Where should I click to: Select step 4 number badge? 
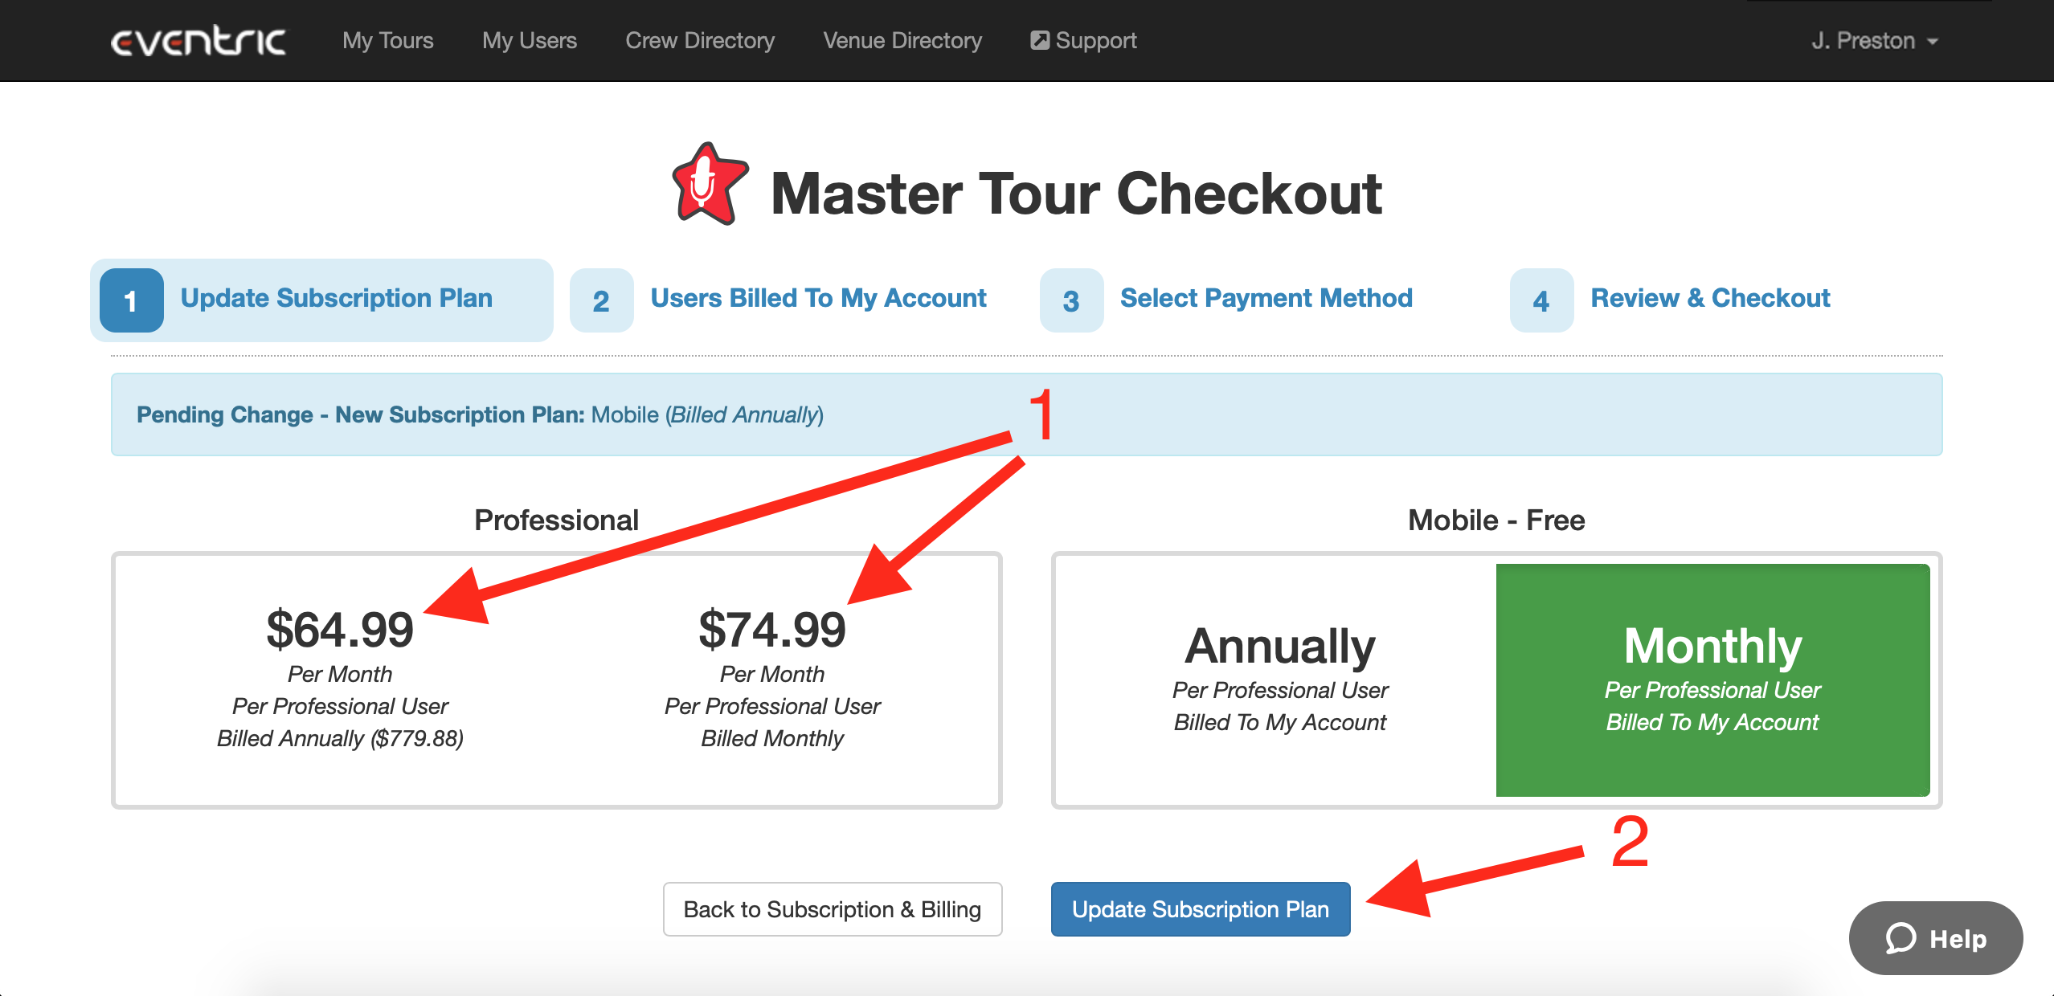(1541, 300)
